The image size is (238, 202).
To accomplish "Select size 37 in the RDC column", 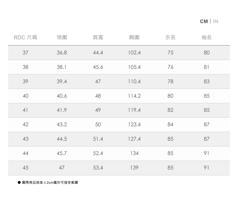I will (x=25, y=53).
